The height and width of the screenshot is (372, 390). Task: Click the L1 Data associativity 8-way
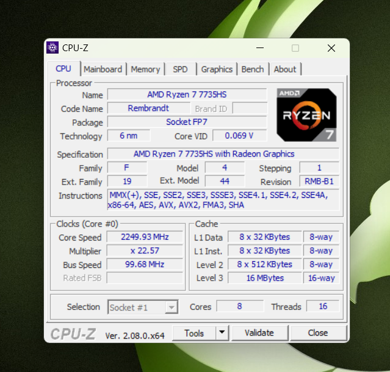(322, 237)
